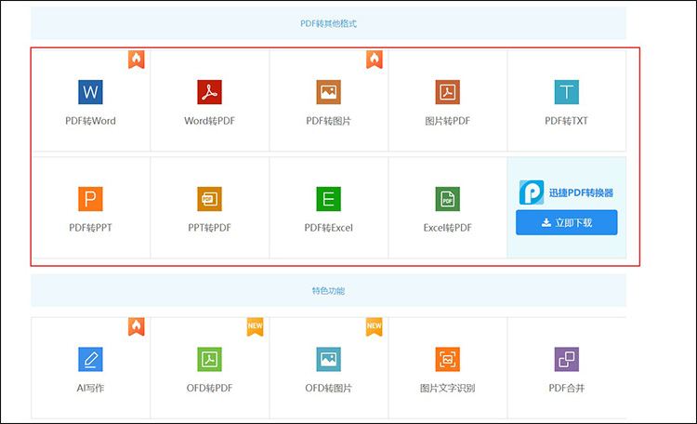Click the 图片转PDF icon
697x424 pixels.
point(448,92)
